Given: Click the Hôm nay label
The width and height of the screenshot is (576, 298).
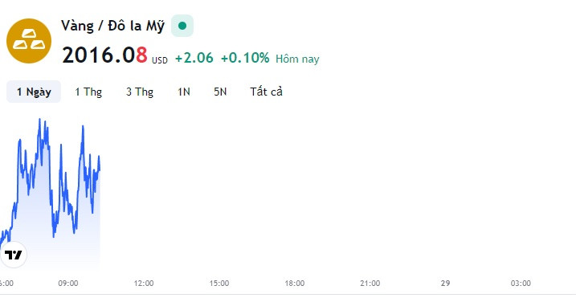Looking at the screenshot, I should click(x=297, y=59).
